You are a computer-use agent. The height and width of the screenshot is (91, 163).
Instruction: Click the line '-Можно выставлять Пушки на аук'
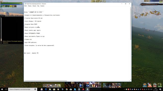34,36
